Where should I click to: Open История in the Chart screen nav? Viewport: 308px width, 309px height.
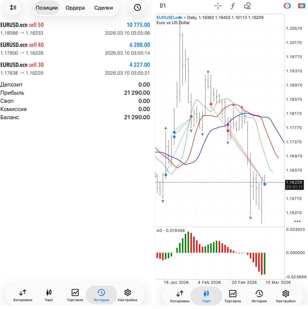[259, 296]
